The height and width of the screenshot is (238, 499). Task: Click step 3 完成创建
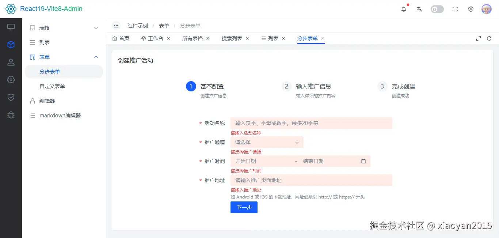point(396,90)
